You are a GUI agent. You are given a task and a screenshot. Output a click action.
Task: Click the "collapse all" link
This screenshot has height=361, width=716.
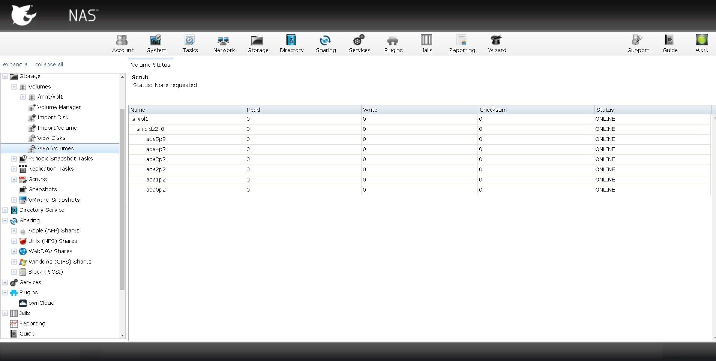pos(49,64)
